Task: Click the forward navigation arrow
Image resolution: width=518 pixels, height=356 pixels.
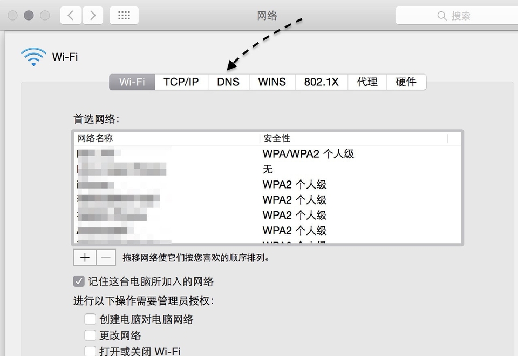Action: coord(92,15)
